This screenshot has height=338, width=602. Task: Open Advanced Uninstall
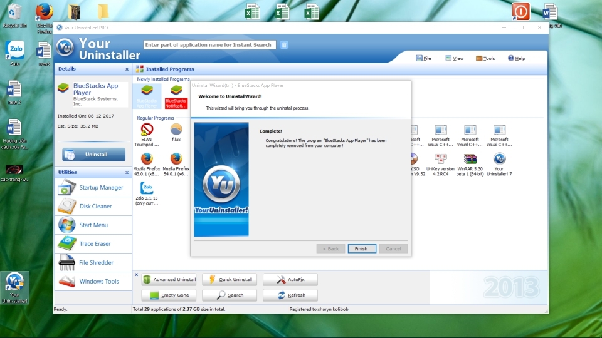[x=169, y=279]
